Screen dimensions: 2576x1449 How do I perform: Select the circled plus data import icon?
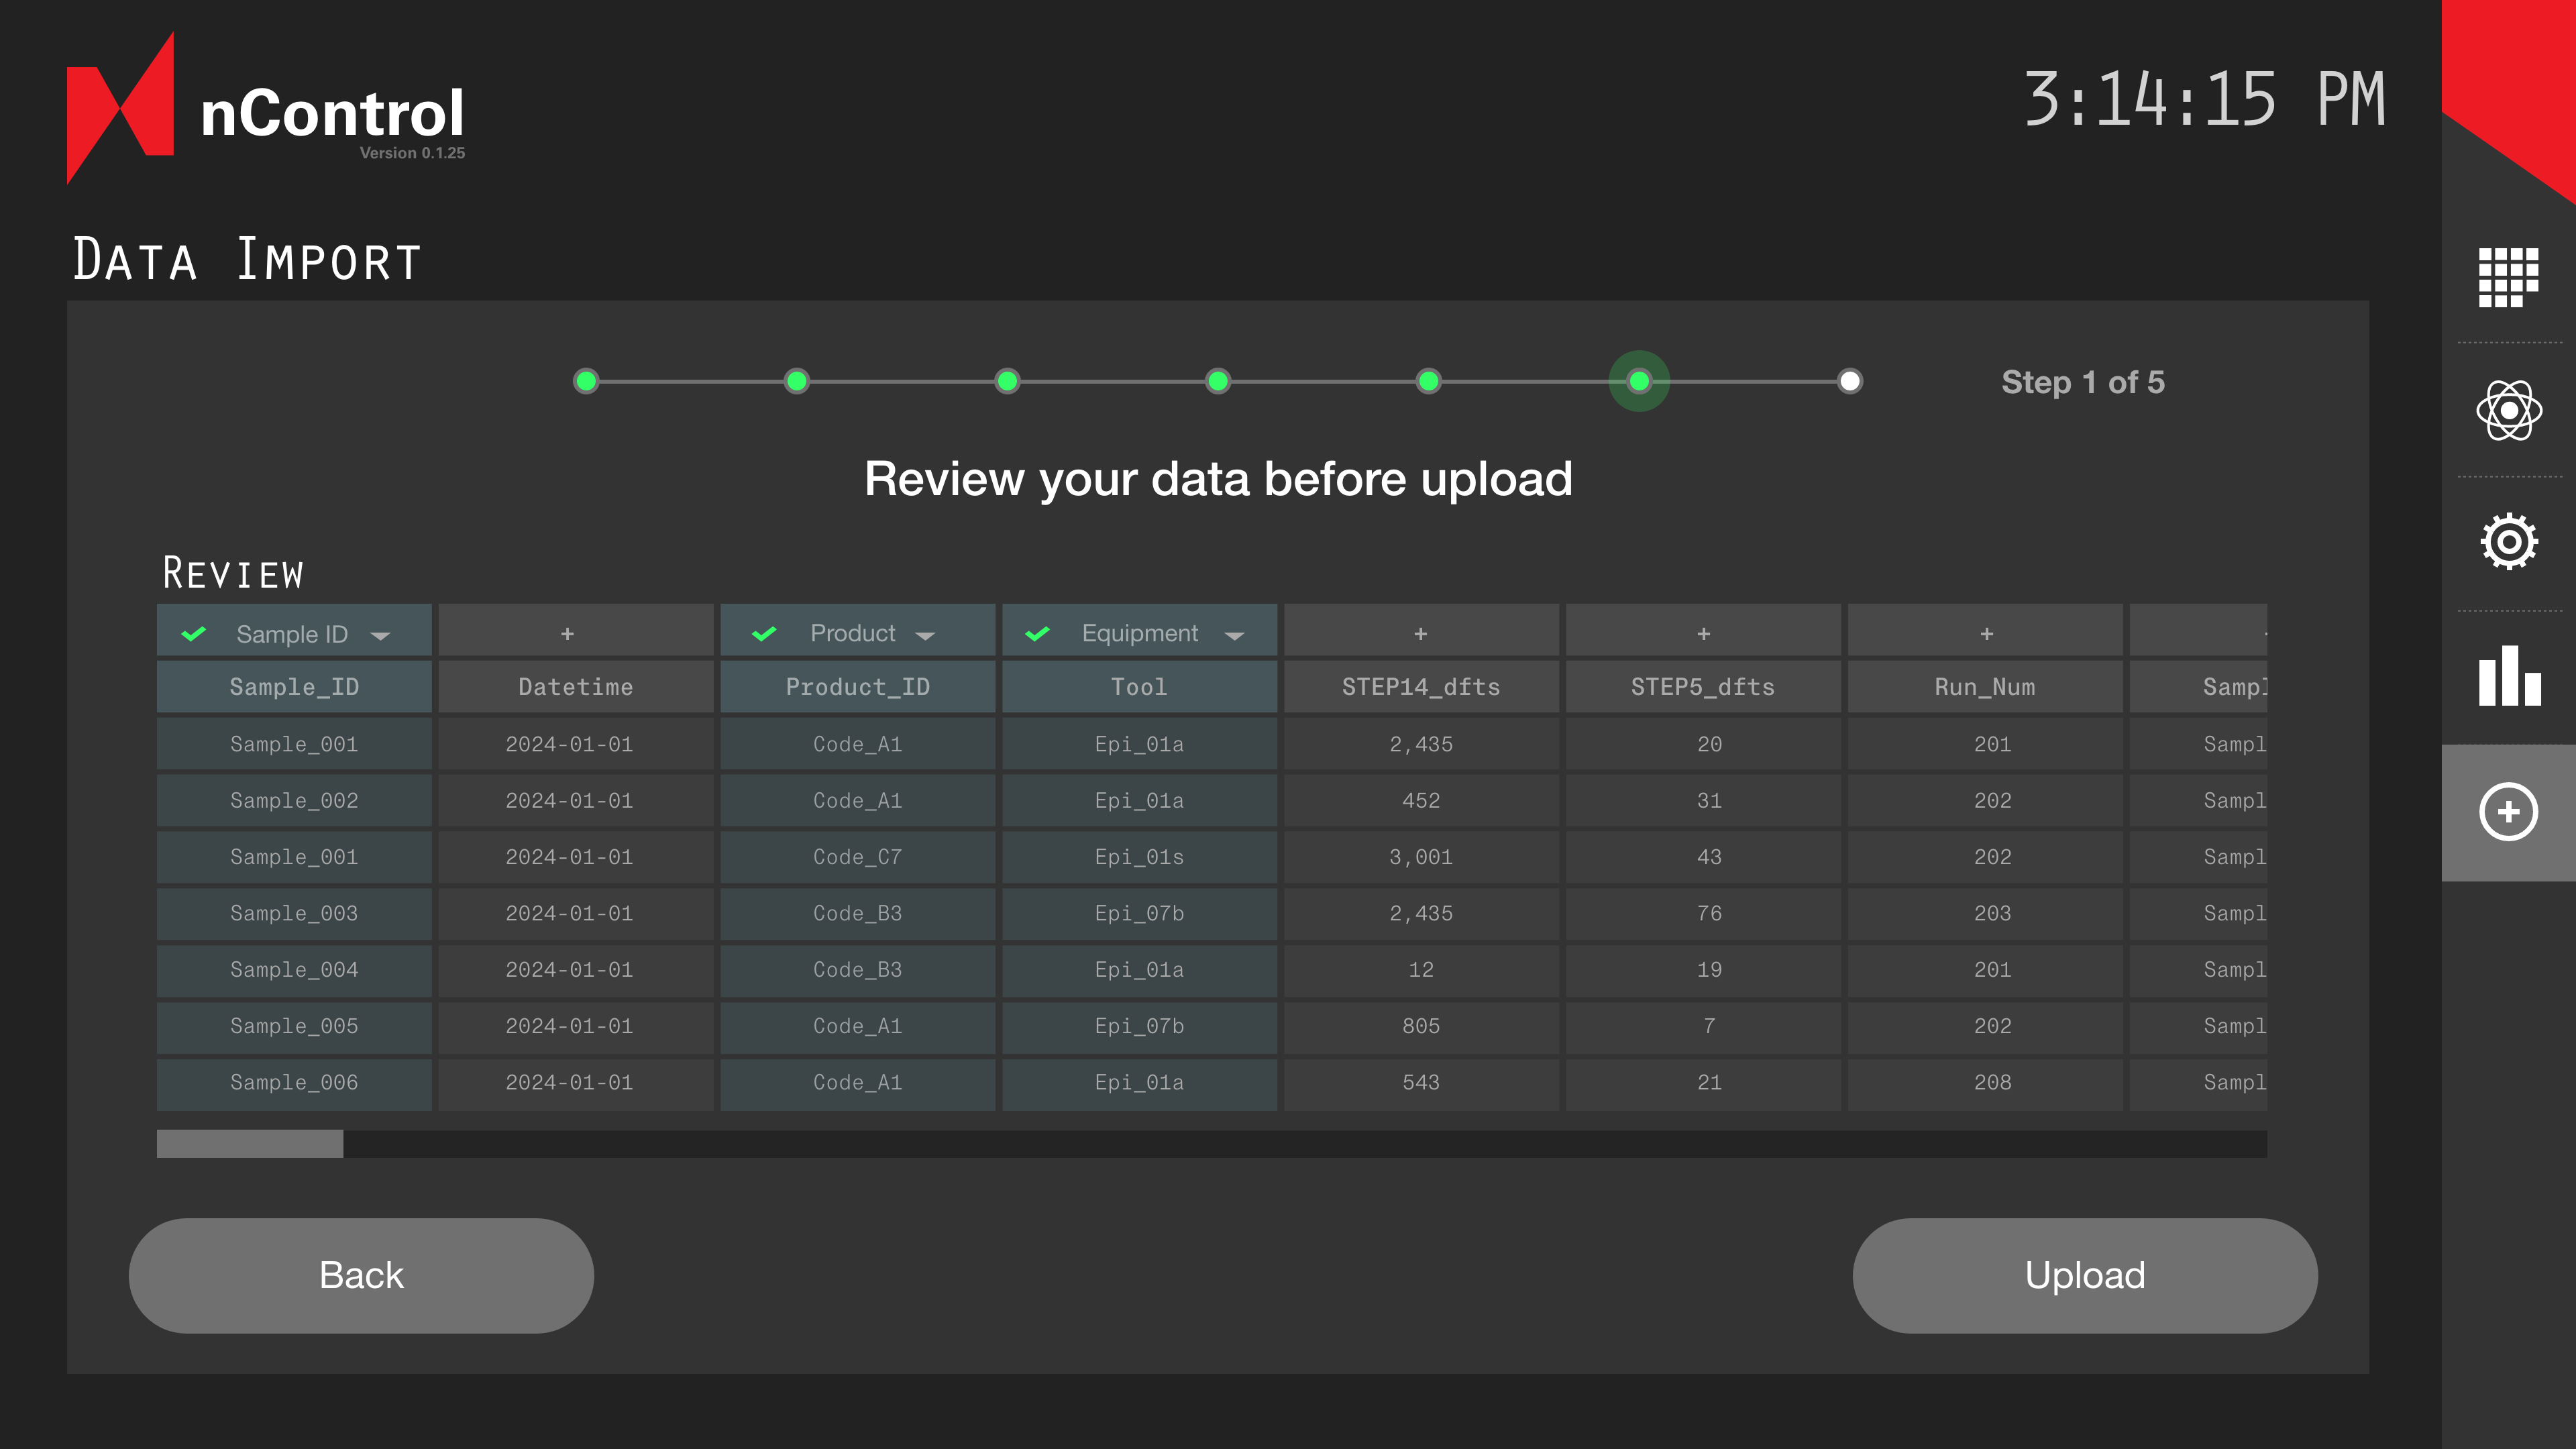pos(2508,812)
